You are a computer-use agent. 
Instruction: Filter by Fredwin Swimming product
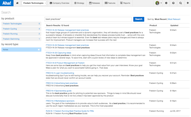pos(21,39)
